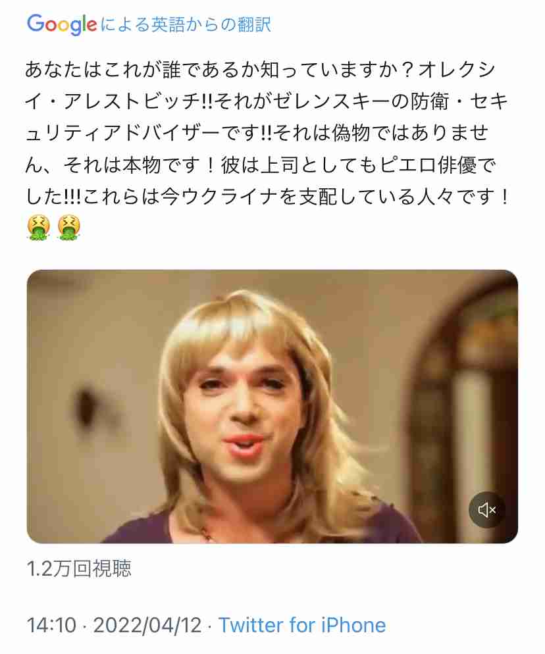This screenshot has width=545, height=654.
Task: Open the 1.2万回視聴 view count
Action: click(79, 568)
